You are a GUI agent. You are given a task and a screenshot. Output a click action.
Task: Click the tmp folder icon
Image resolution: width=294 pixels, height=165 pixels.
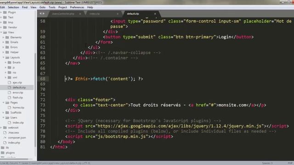5,22
